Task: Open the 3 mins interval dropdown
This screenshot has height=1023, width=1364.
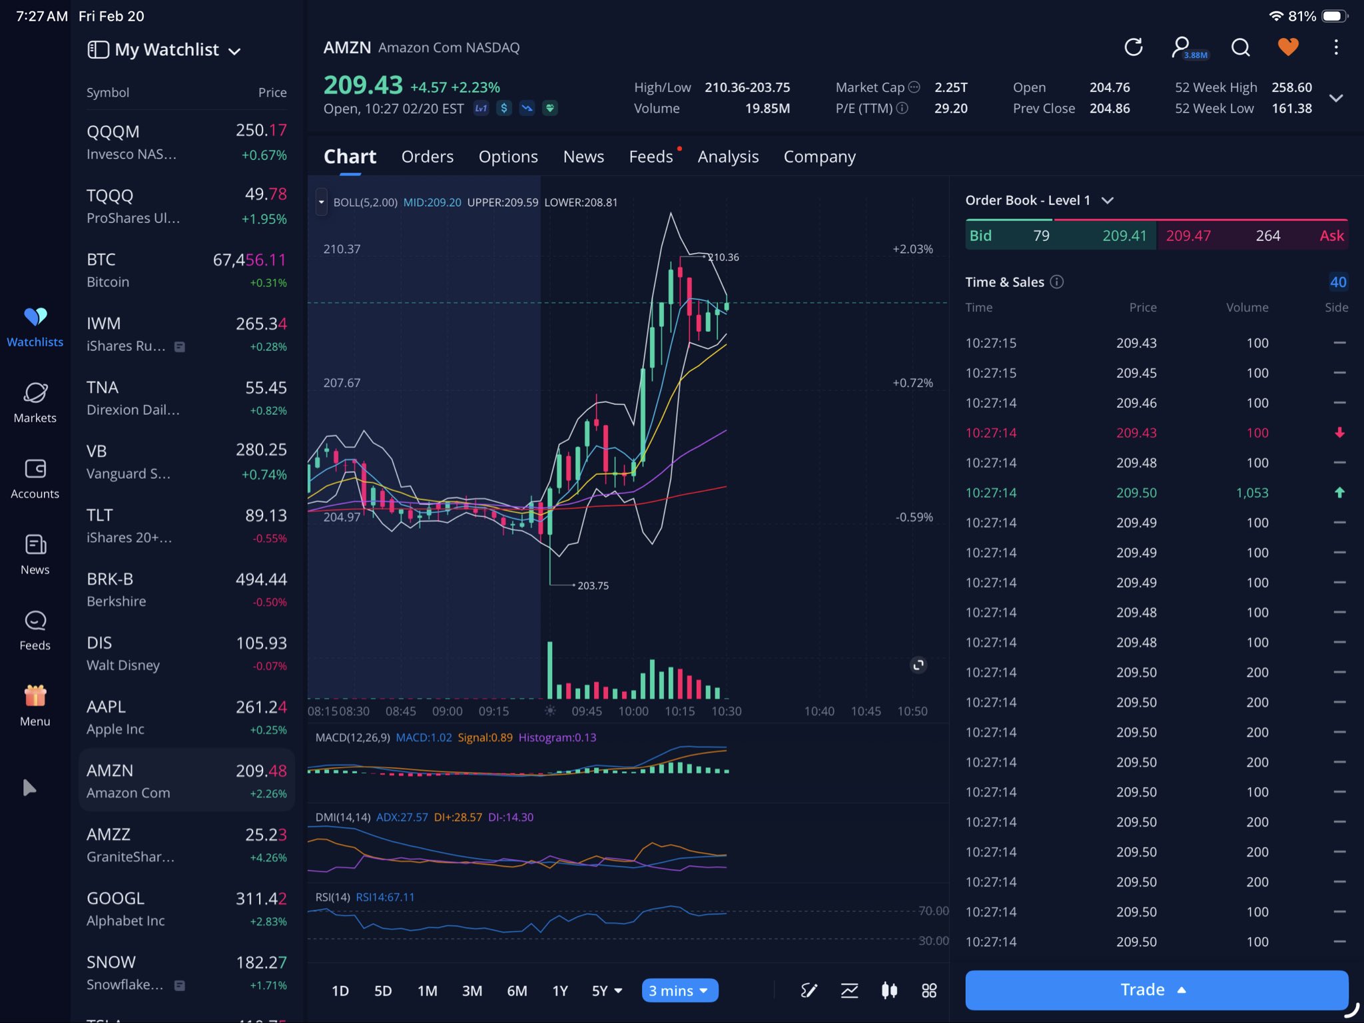Action: pyautogui.click(x=679, y=990)
